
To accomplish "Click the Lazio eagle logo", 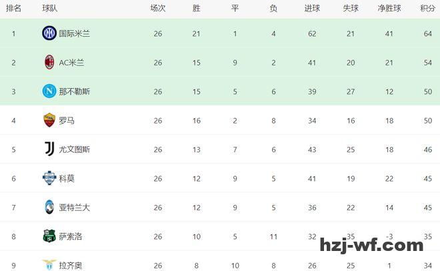I will [49, 265].
